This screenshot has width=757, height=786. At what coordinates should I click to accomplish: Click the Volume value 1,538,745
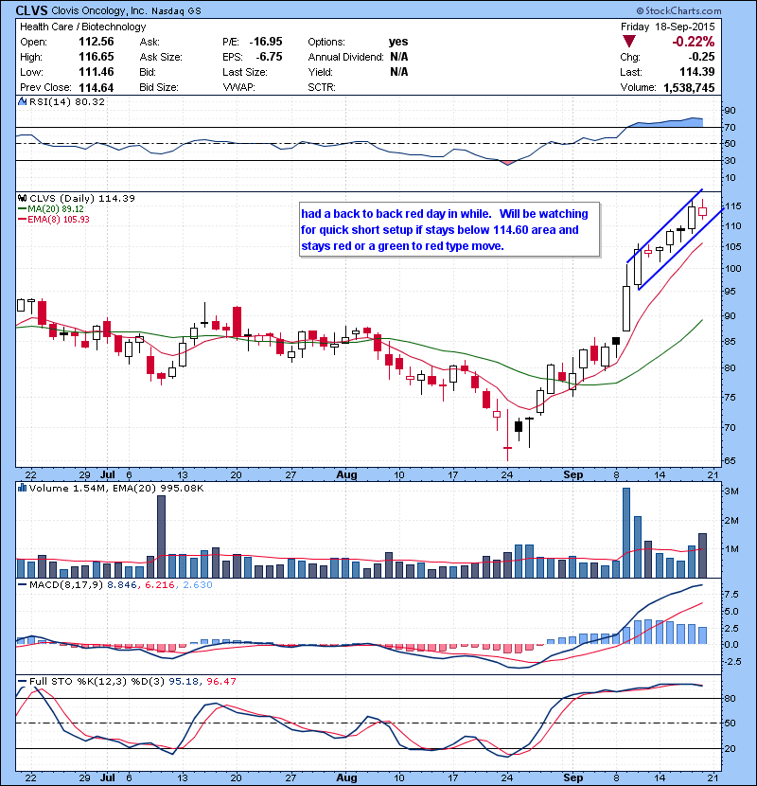click(689, 88)
